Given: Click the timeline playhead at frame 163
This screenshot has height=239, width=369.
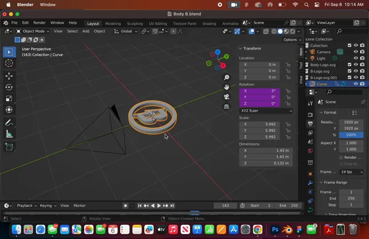Looking at the screenshot, I should (x=195, y=213).
